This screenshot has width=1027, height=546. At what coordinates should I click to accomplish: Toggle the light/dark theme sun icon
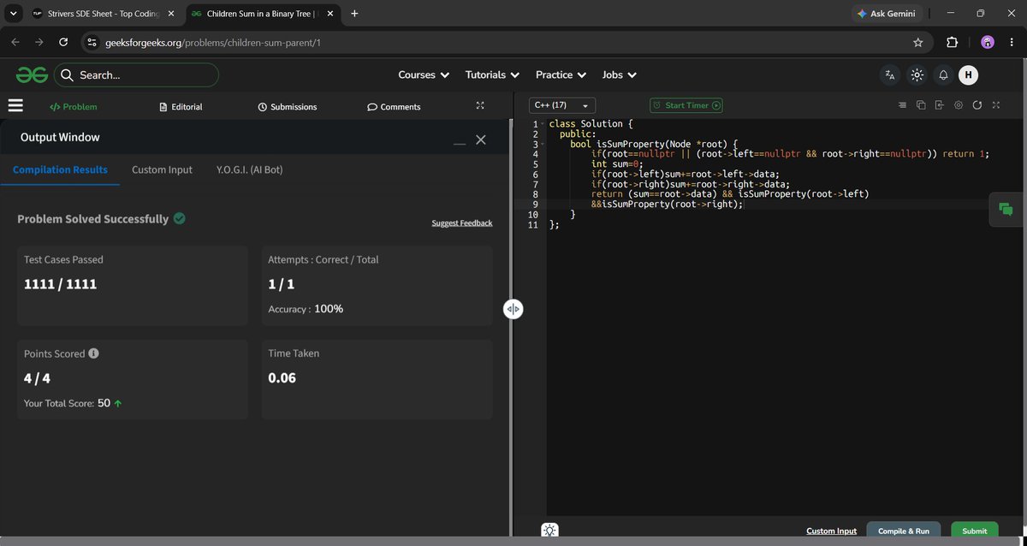coord(917,75)
